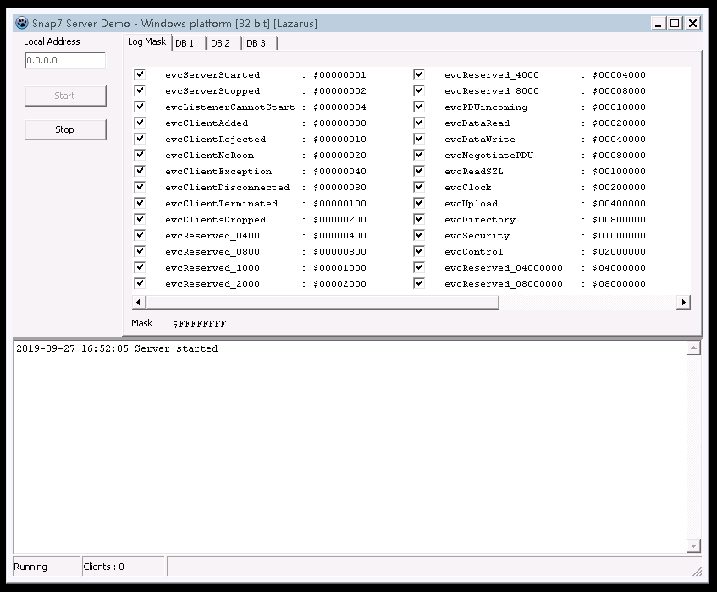Toggle the evcReserved_04000000 checkbox
The image size is (717, 592).
(x=419, y=267)
